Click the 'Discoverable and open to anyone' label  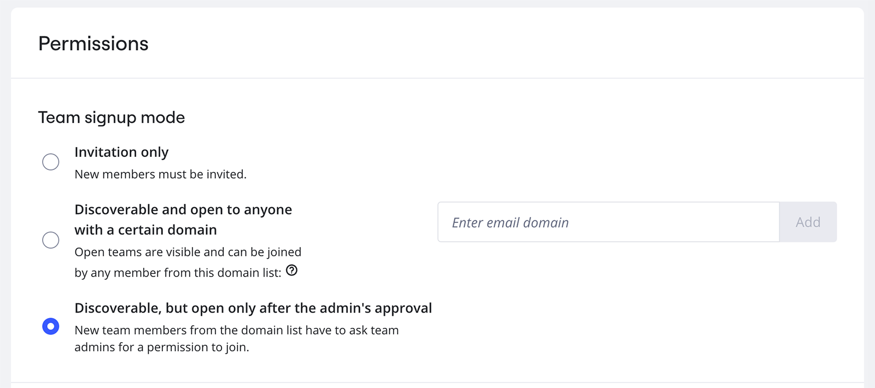(x=183, y=209)
